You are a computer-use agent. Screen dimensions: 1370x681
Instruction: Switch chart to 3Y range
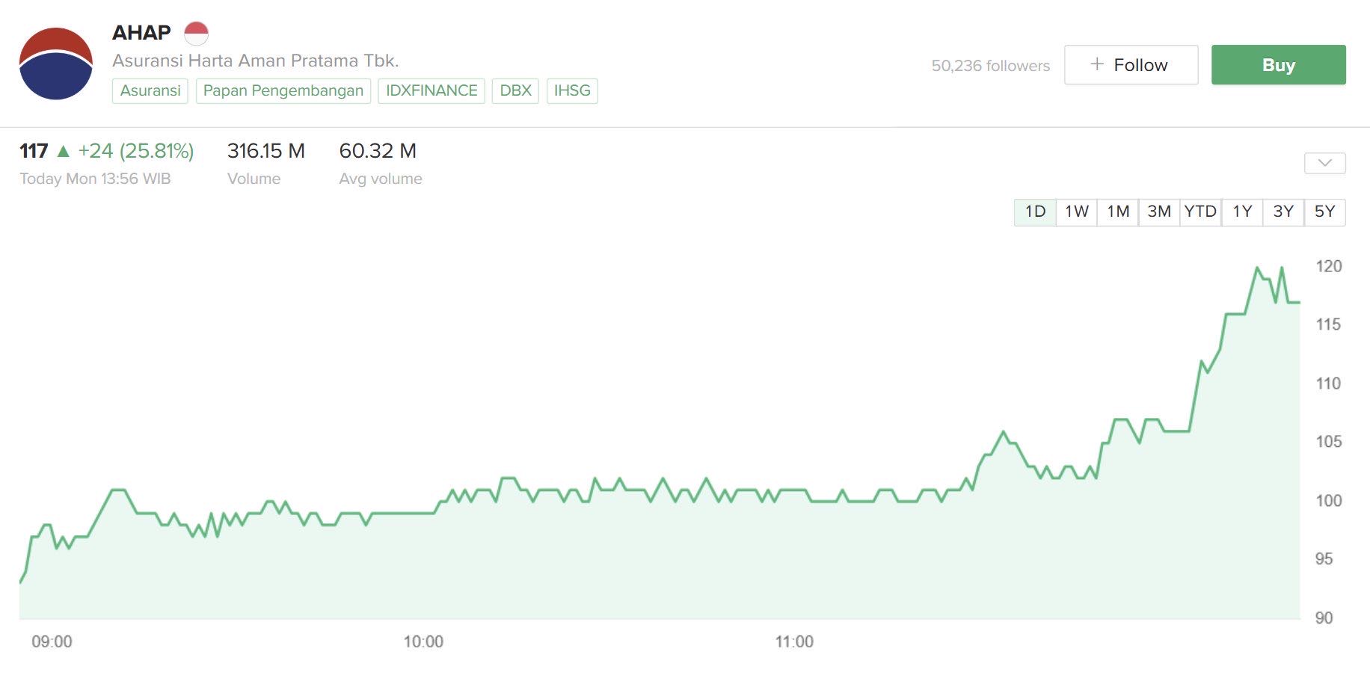tap(1283, 212)
